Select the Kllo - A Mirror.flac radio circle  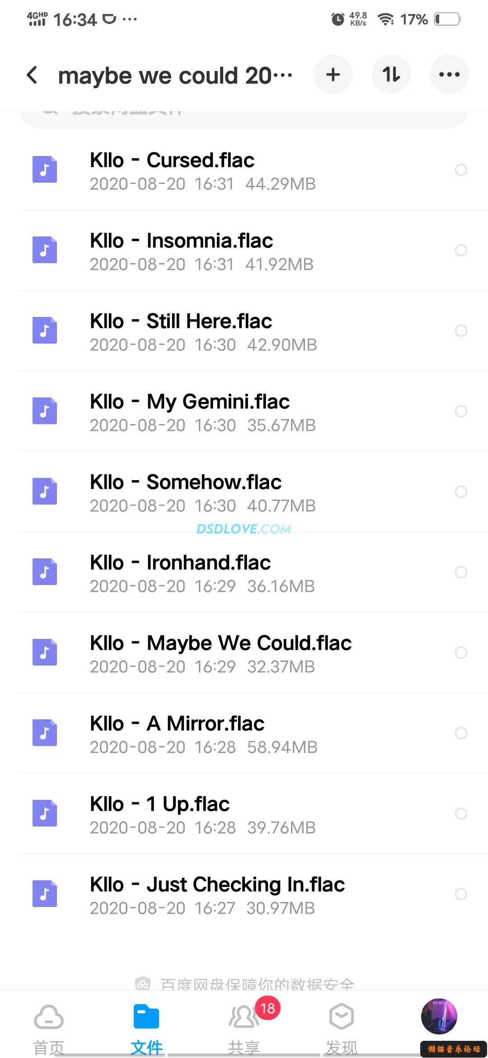[x=461, y=733]
